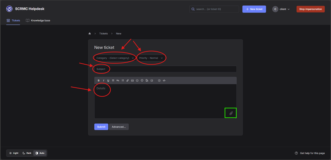The width and height of the screenshot is (331, 160).
Task: Insert an emoji from editor toolbar
Action: [x=142, y=81]
